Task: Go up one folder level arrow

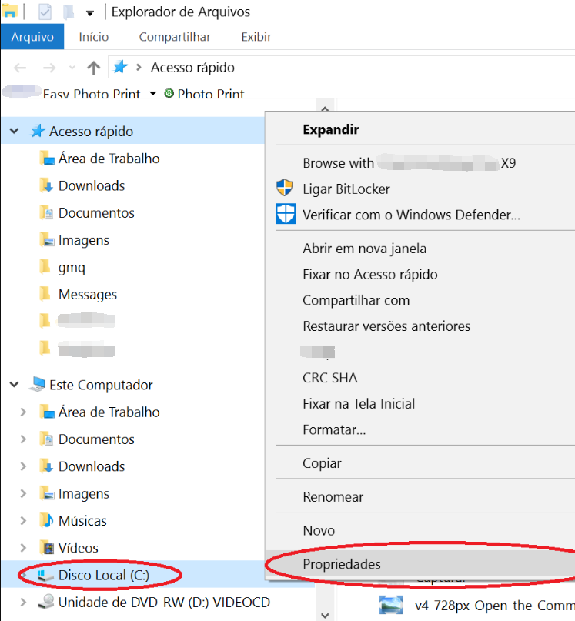Action: pos(93,68)
